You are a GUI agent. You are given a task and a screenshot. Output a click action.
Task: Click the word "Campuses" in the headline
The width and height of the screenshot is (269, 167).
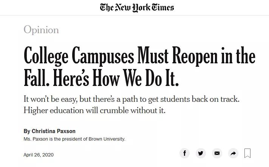pyautogui.click(x=103, y=57)
